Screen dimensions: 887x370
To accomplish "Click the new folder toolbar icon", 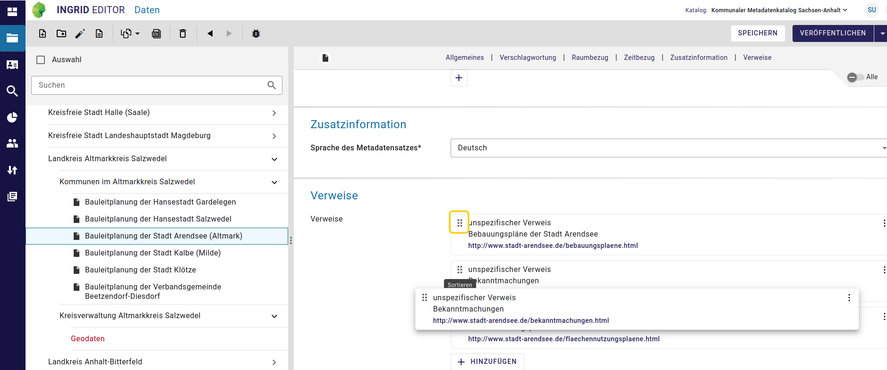I will click(61, 33).
